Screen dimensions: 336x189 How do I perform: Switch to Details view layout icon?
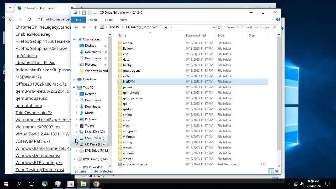(x=272, y=171)
